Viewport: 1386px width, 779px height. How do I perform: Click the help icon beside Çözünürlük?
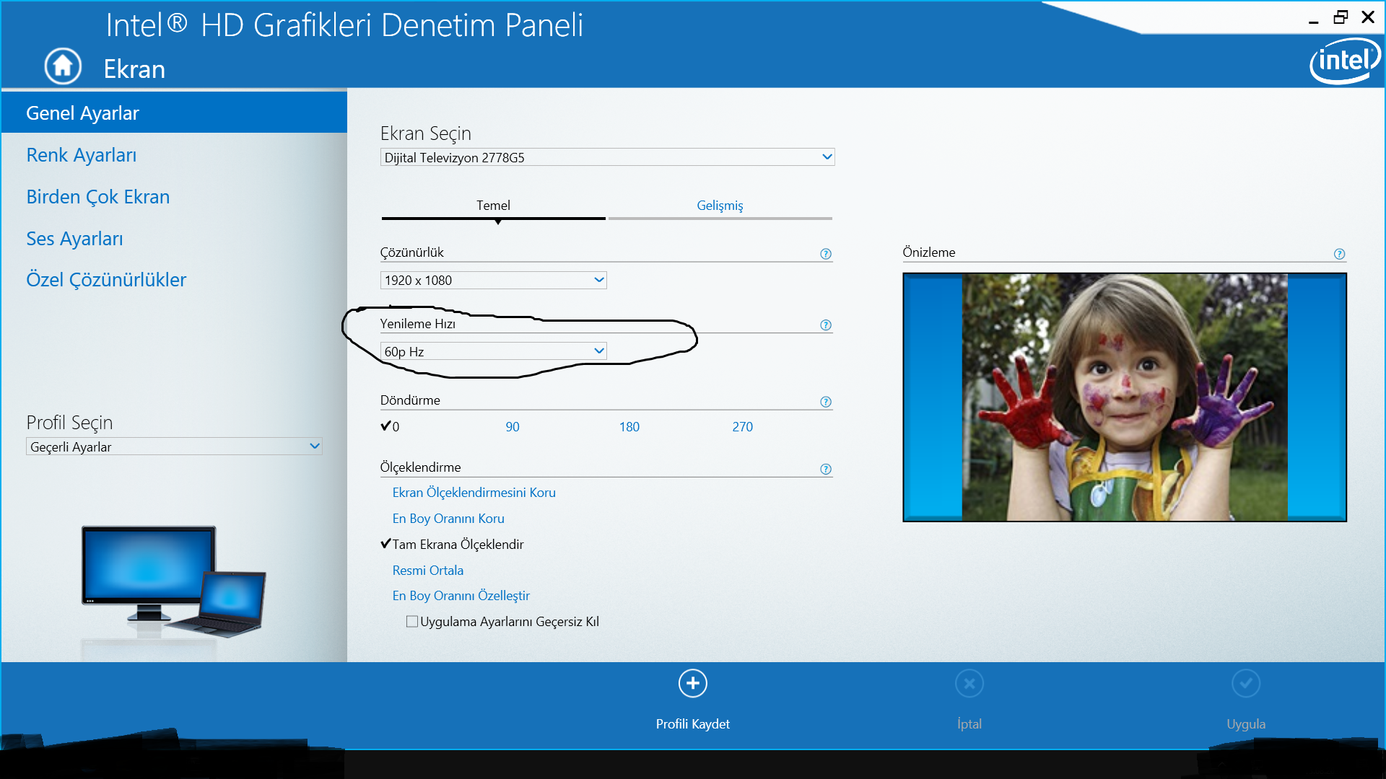pyautogui.click(x=826, y=254)
